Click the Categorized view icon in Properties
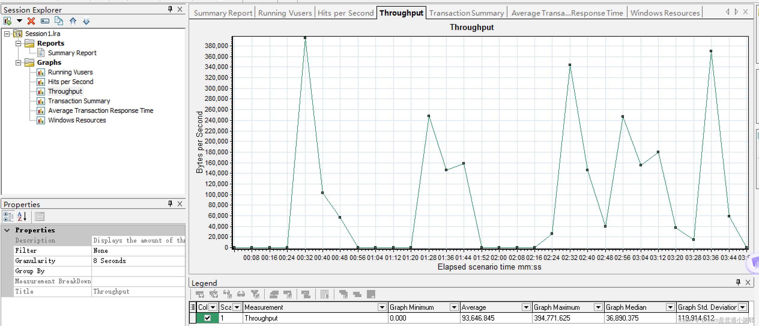Image resolution: width=759 pixels, height=326 pixels. point(8,216)
